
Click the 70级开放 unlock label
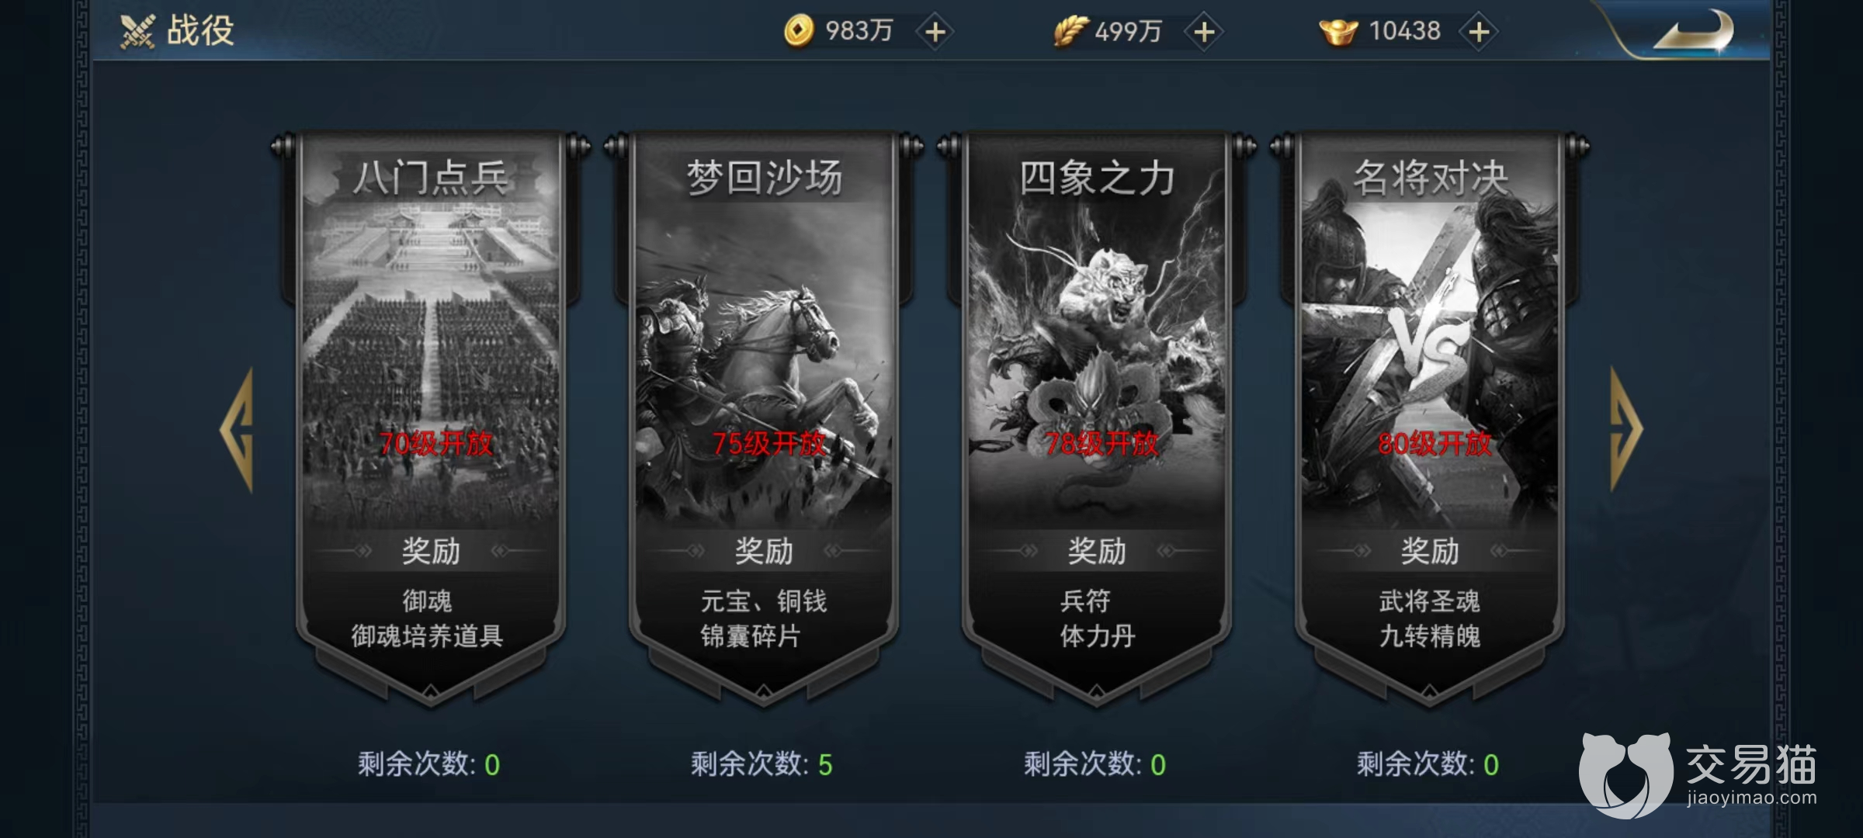click(435, 444)
